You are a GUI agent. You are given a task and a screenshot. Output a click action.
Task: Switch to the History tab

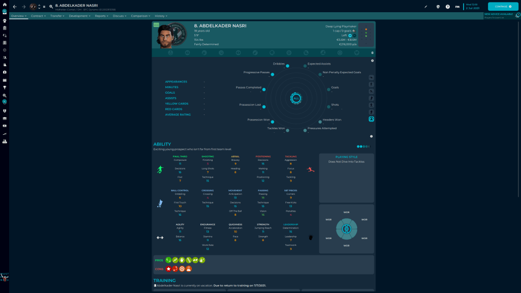[x=161, y=16]
